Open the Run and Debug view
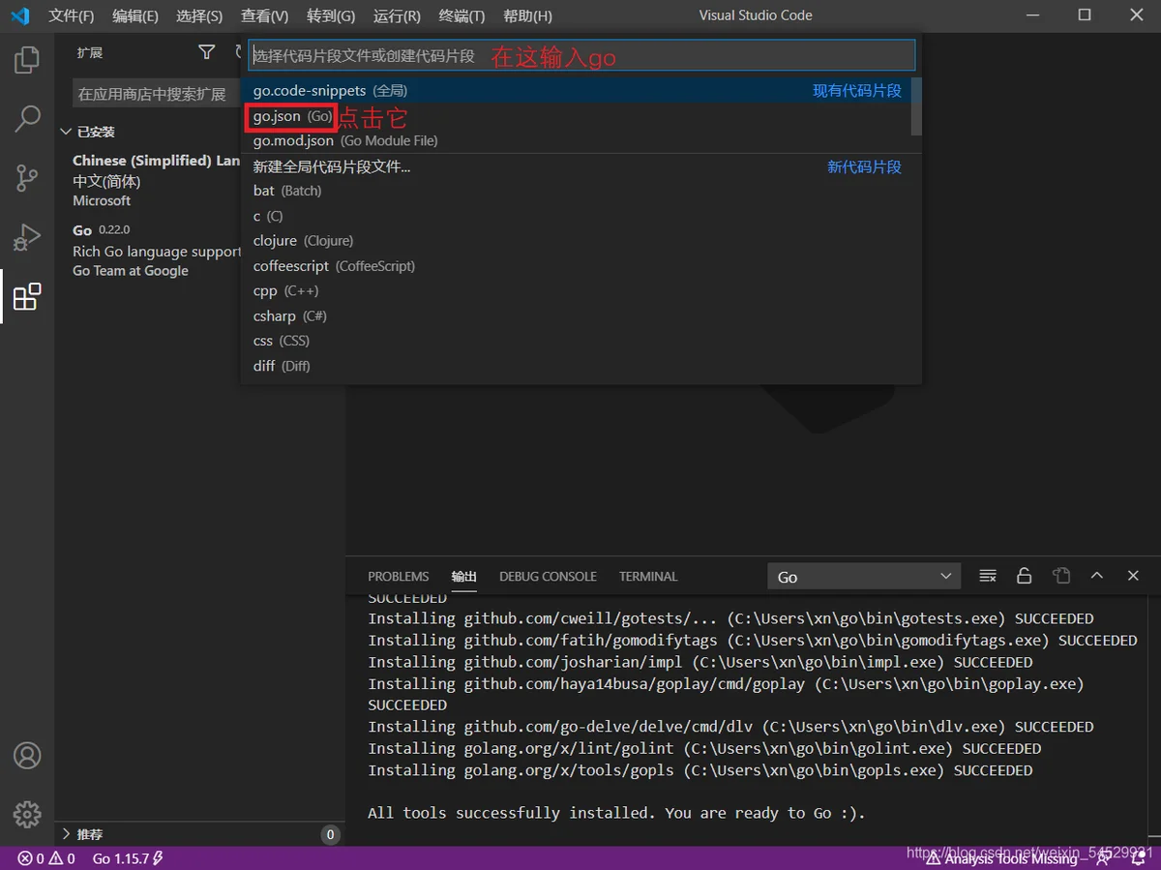This screenshot has height=870, width=1161. pyautogui.click(x=27, y=237)
